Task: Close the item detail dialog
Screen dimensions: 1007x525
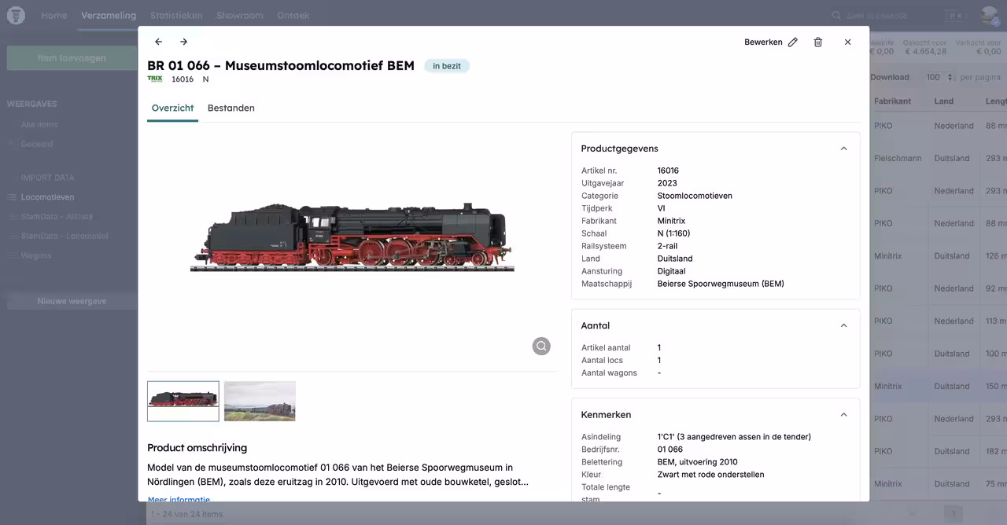Action: tap(847, 42)
